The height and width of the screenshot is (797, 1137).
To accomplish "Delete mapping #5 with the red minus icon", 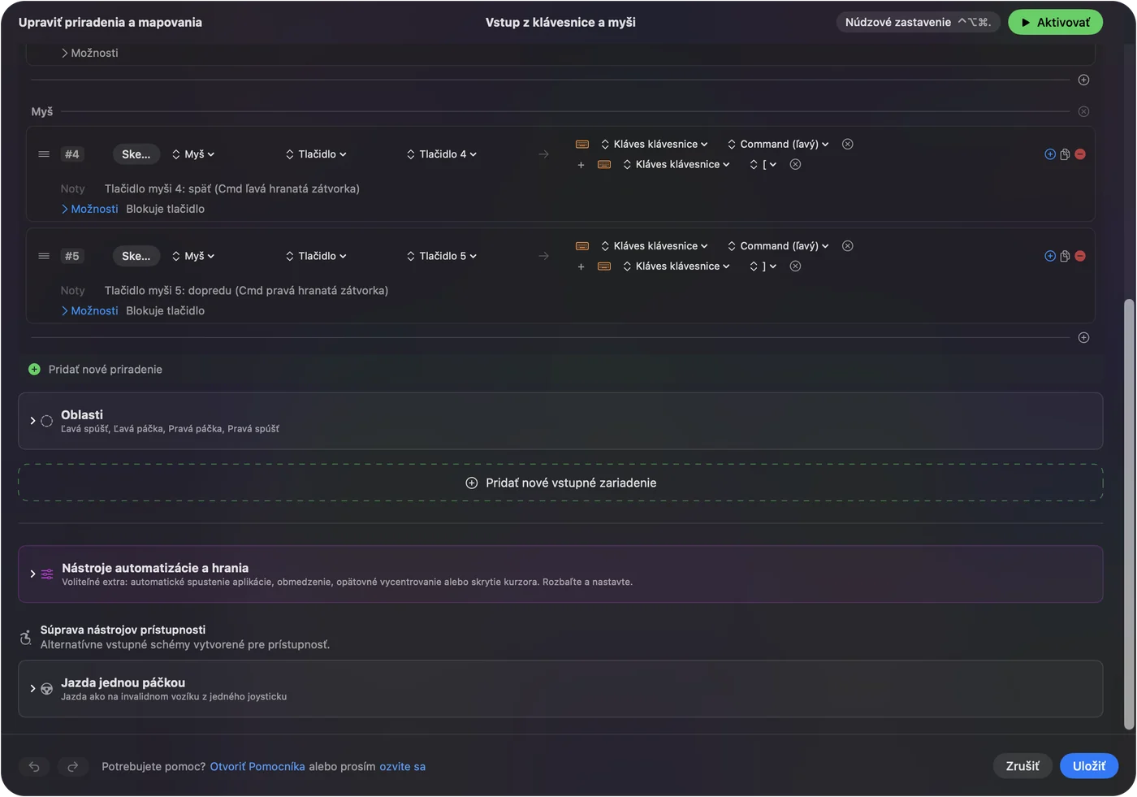I will pos(1080,256).
